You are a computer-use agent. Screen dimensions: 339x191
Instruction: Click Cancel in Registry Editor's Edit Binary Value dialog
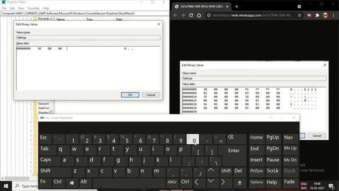click(150, 95)
